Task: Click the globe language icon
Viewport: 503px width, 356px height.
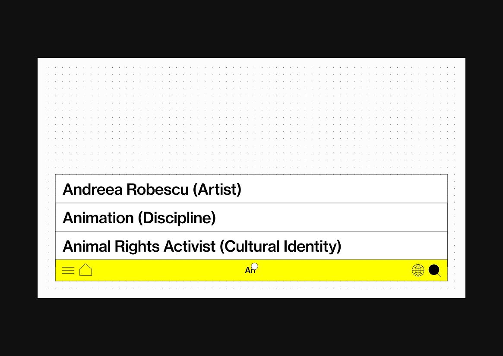Action: 418,271
